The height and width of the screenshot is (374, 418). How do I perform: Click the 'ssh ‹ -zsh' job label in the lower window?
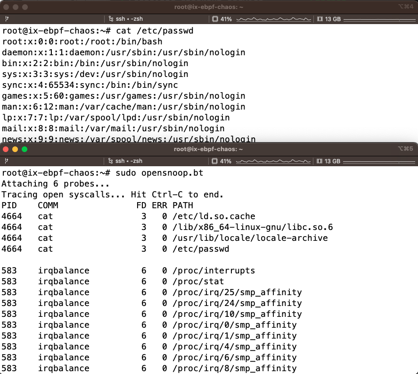coord(129,161)
